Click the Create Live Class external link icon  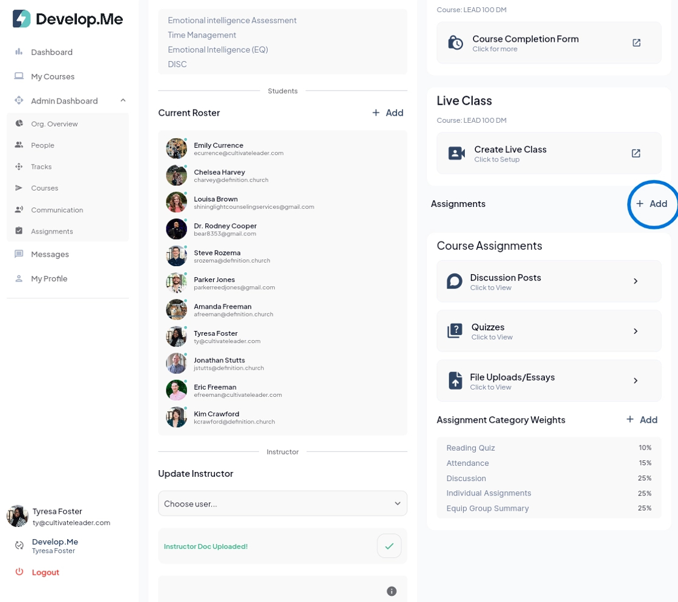(x=636, y=154)
